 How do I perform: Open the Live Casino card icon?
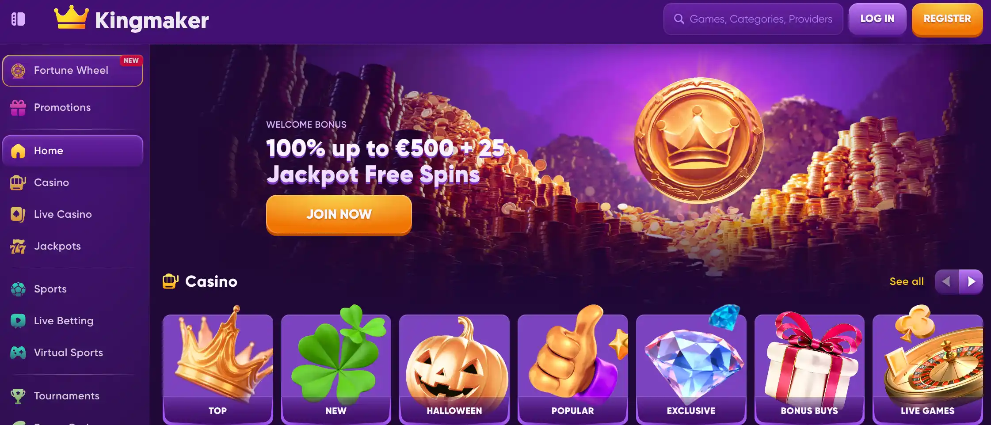click(x=18, y=214)
